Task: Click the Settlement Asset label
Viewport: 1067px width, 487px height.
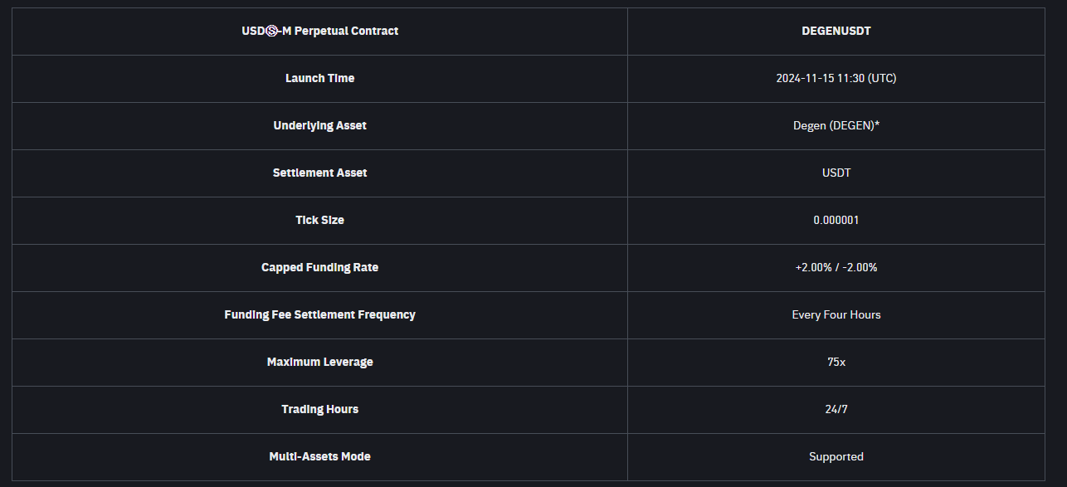Action: (319, 173)
